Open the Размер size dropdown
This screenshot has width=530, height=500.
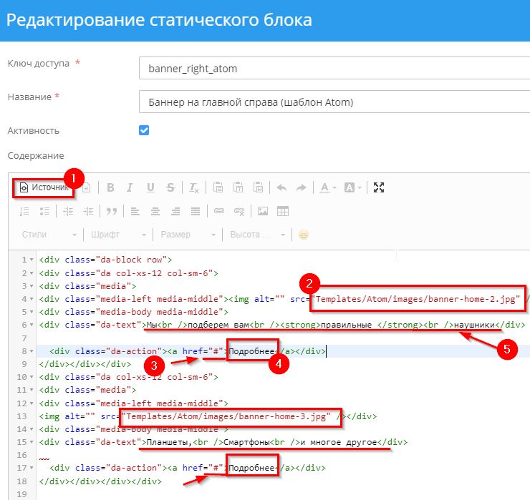coord(188,235)
